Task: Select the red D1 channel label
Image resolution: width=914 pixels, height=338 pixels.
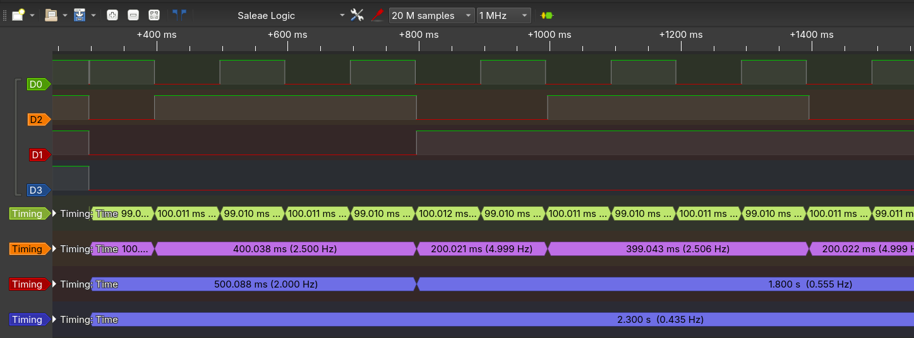Action: coord(39,155)
